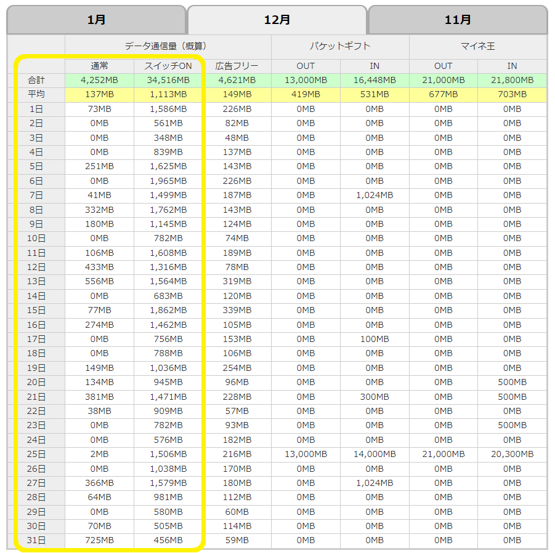
Task: Click the マイネ王 header
Action: (478, 46)
